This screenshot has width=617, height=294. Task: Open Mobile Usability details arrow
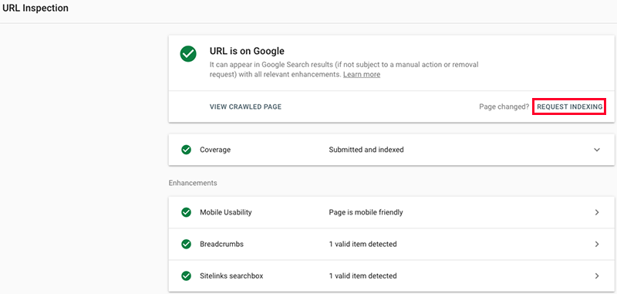(597, 212)
